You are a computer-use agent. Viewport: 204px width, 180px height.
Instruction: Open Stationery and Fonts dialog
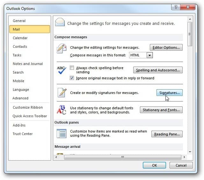[x=161, y=110]
